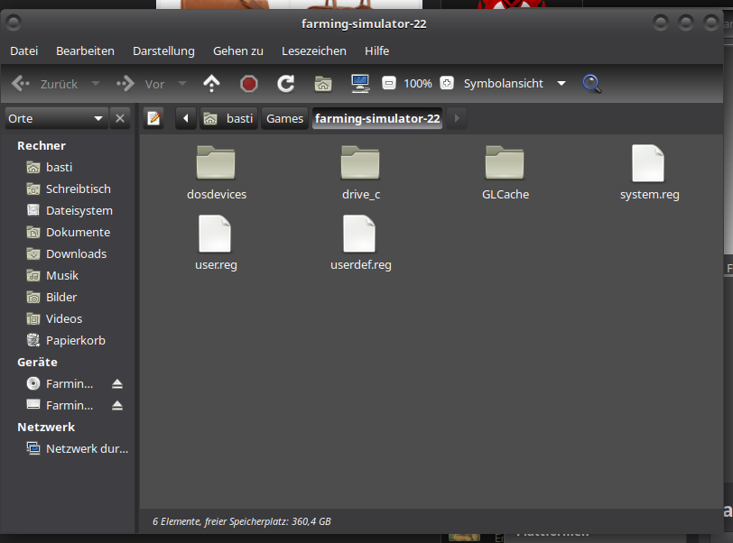Click the Vor forward button
The width and height of the screenshot is (733, 543).
[x=140, y=84]
